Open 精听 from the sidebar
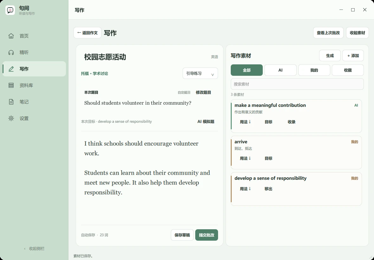 [x=34, y=52]
